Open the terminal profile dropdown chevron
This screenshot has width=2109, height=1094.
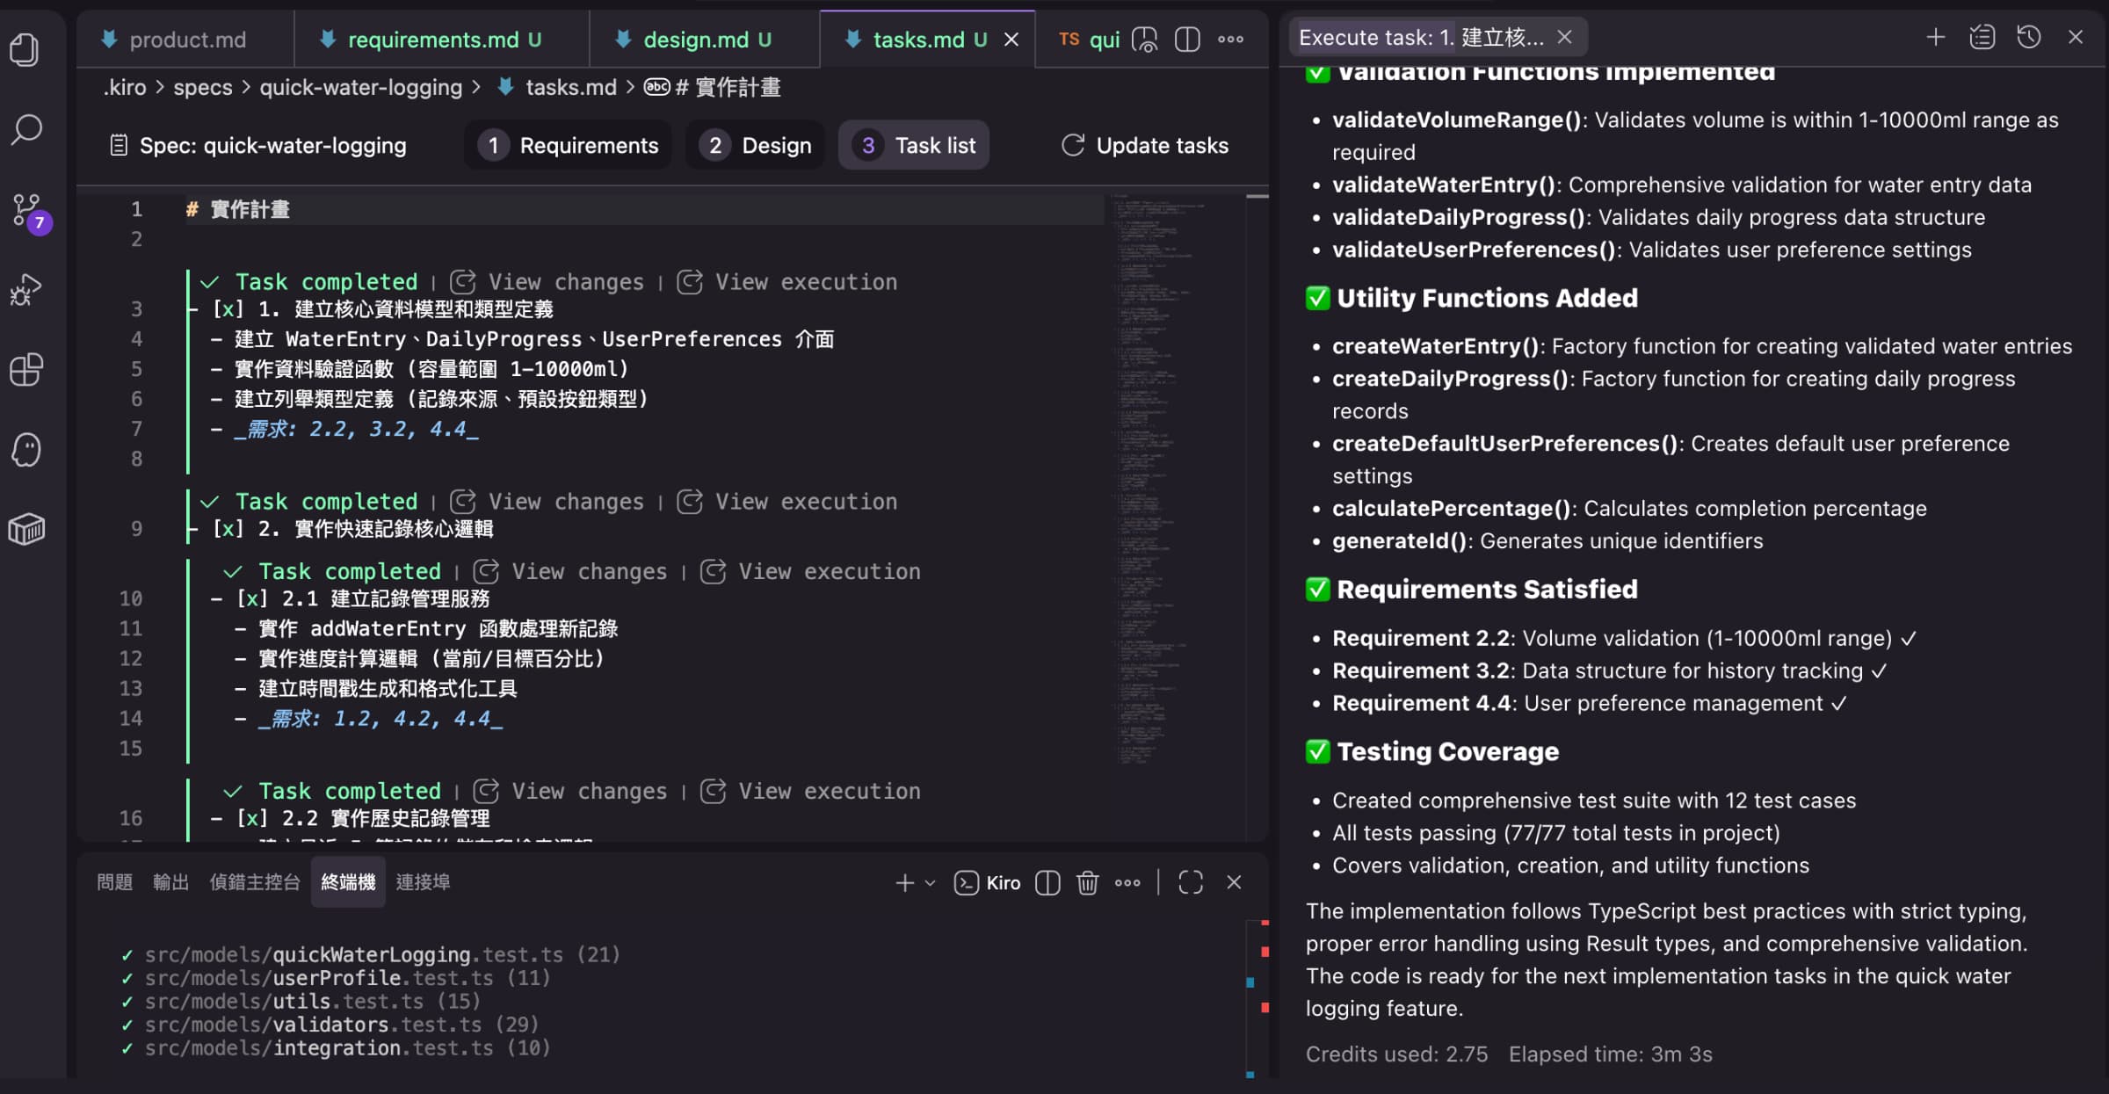[928, 882]
